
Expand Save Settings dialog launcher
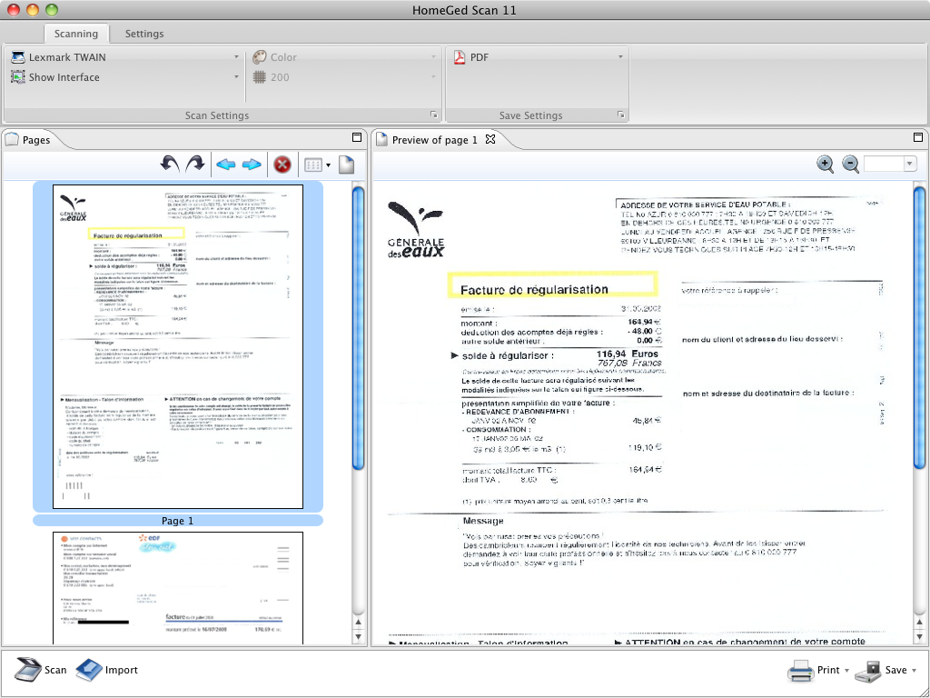[x=620, y=115]
